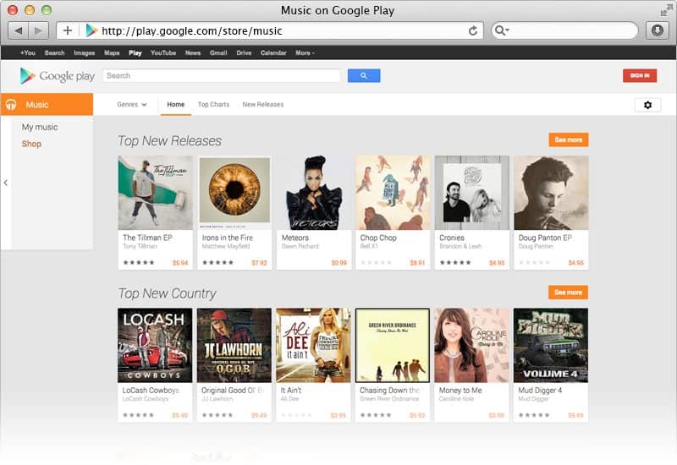Screen dimensions: 677x465
Task: Click the plus add-bookmark button
Action: tap(68, 30)
